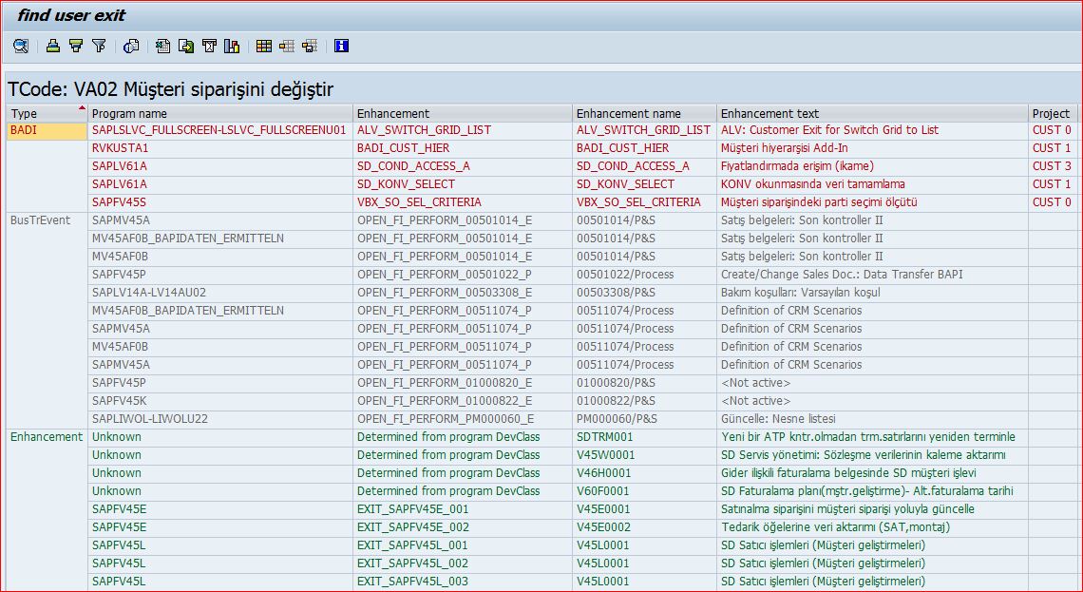Click project value CUST 3
This screenshot has height=592, width=1083.
pyautogui.click(x=1052, y=165)
